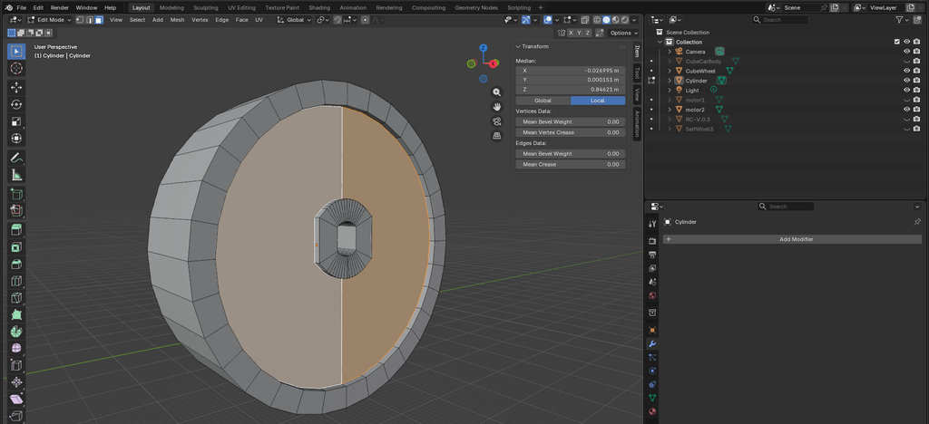The height and width of the screenshot is (424, 929).
Task: Toggle visibility of motor2 object
Action: pyautogui.click(x=906, y=110)
